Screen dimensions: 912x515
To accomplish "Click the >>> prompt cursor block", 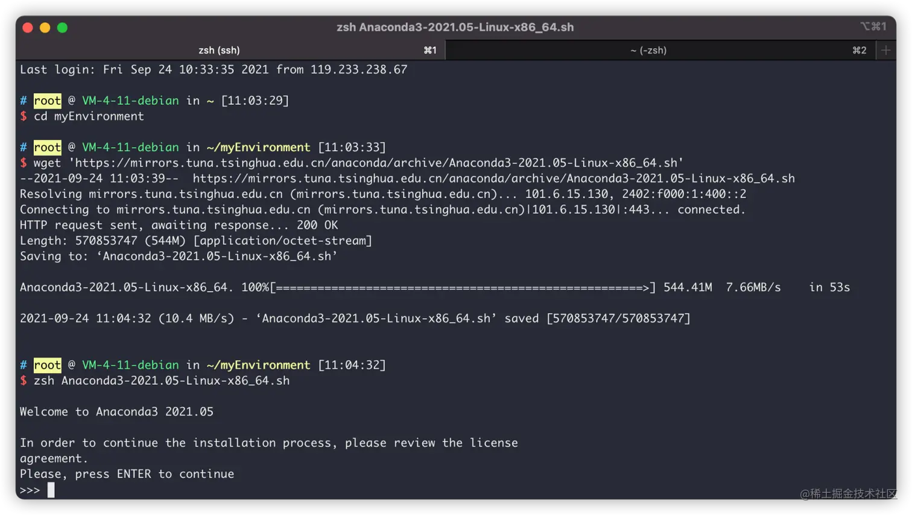I will tap(51, 490).
